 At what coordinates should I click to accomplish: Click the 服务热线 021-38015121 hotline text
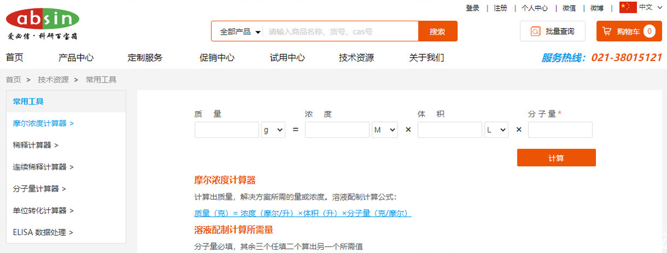pos(602,58)
